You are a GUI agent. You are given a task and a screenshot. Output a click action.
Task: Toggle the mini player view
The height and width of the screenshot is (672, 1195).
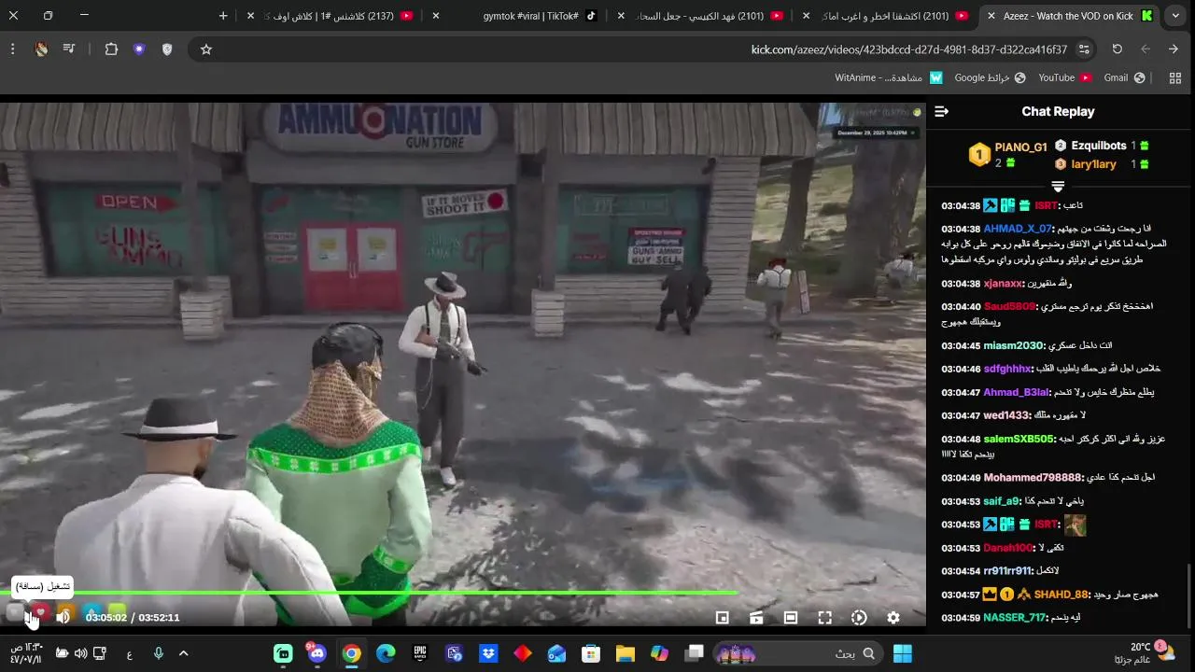tap(722, 618)
